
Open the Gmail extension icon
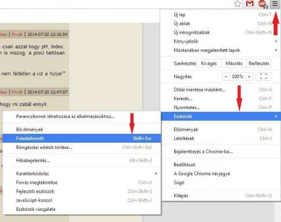pos(250,3)
